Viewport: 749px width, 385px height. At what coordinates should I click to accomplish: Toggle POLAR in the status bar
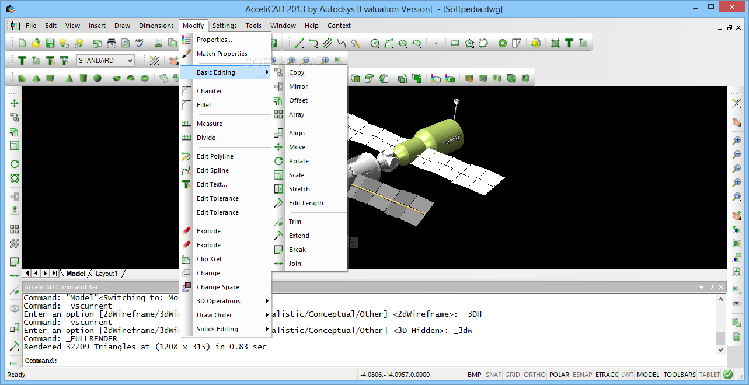pos(559,374)
